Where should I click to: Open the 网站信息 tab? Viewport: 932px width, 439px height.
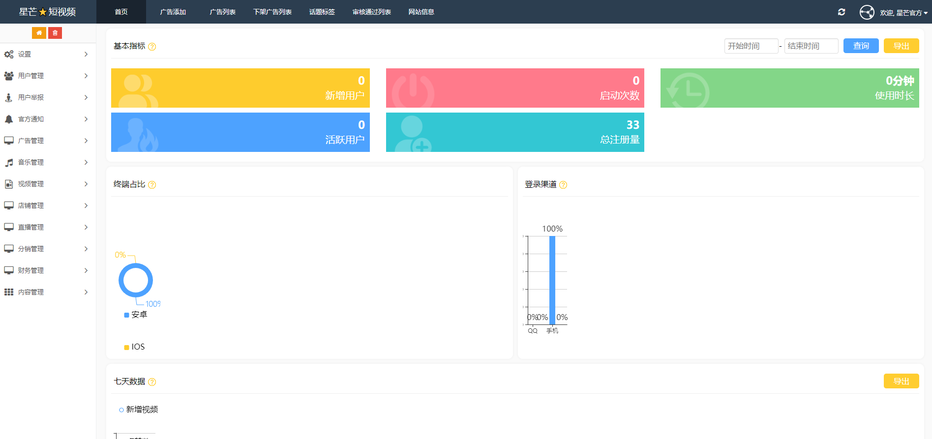(x=421, y=12)
